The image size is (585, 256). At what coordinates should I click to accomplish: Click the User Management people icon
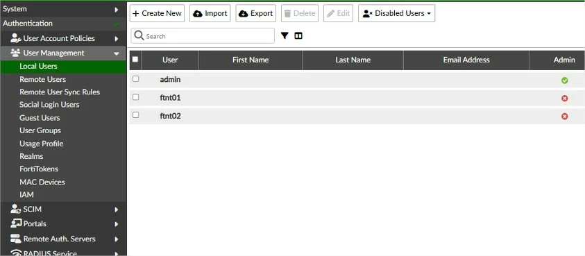click(15, 53)
